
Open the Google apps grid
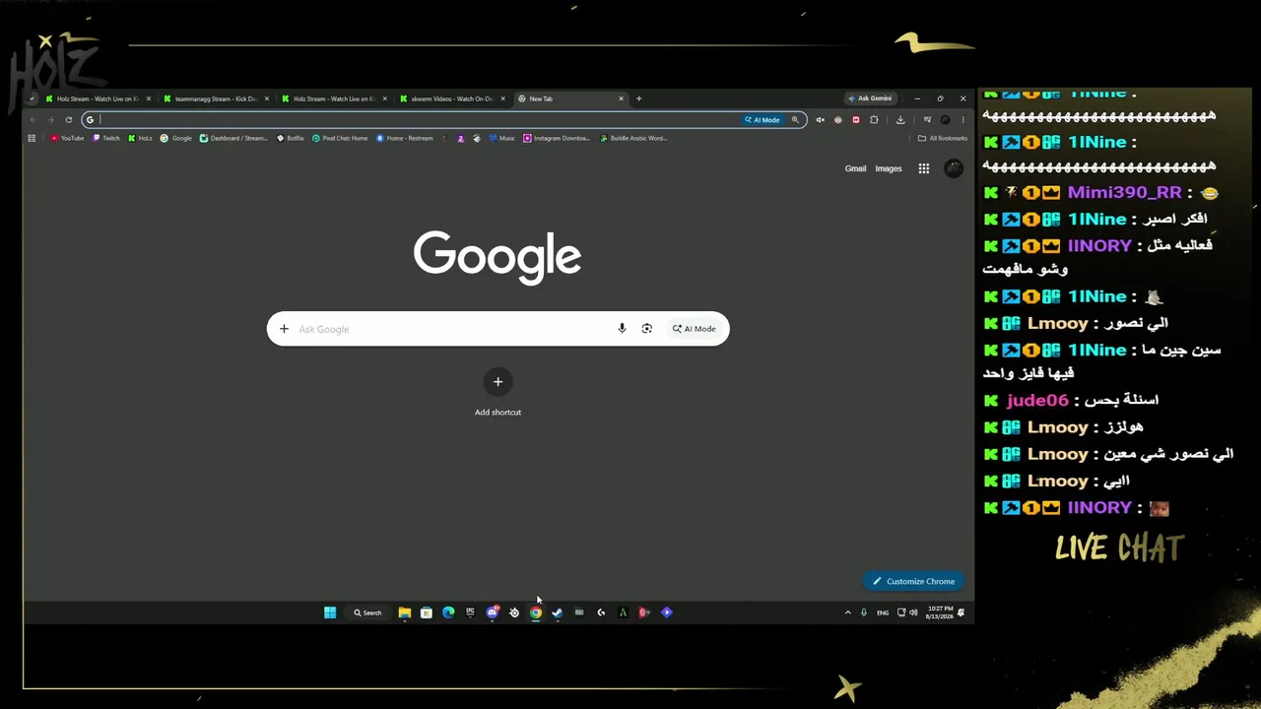point(924,168)
